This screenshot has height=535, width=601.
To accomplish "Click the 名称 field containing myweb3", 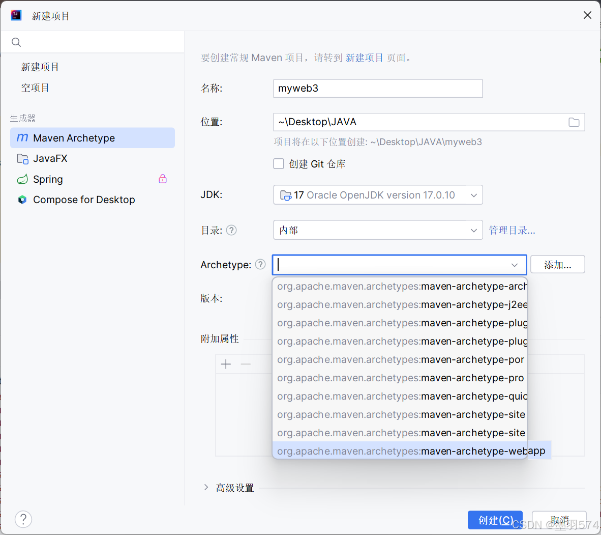I will 378,88.
